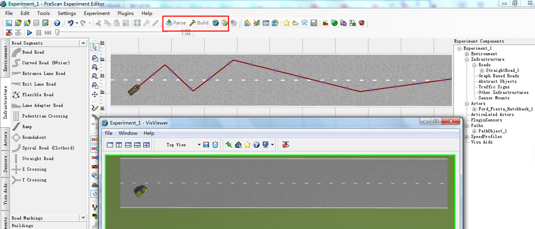This screenshot has width=535, height=229.
Task: Select Buildings category in library panel
Action: [x=22, y=225]
